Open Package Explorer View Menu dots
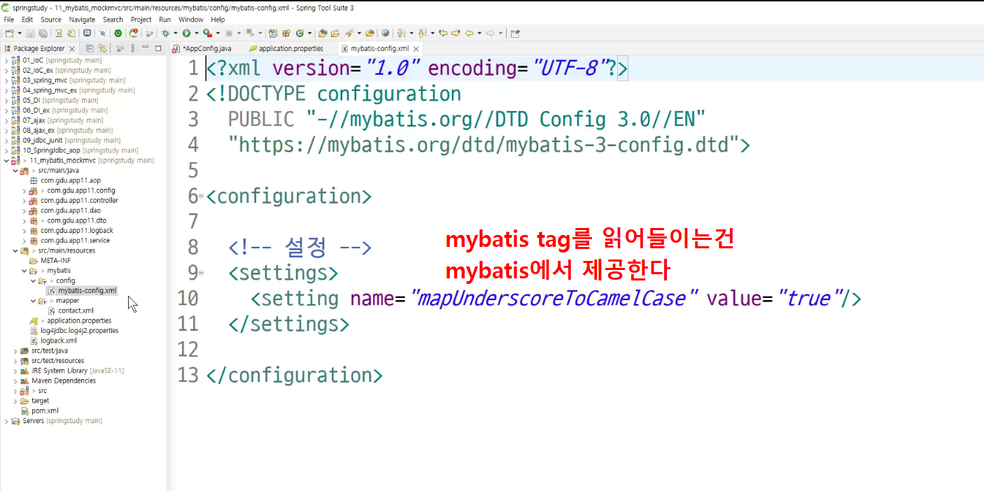The height and width of the screenshot is (491, 984). (x=132, y=48)
